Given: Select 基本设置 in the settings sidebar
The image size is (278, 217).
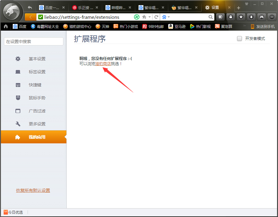Looking at the screenshot, I should coord(36,59).
